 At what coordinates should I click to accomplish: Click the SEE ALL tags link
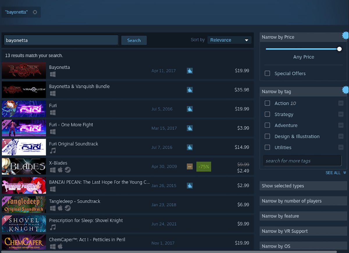(336, 173)
